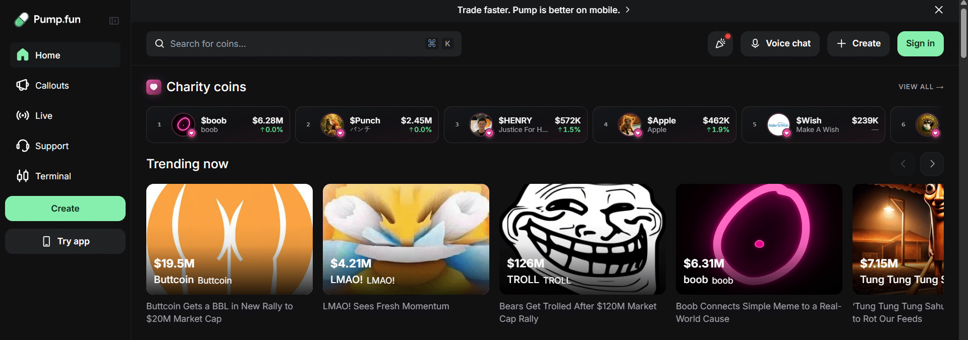Screen dimensions: 968x340
Task: Click the Sign in button
Action: point(921,44)
